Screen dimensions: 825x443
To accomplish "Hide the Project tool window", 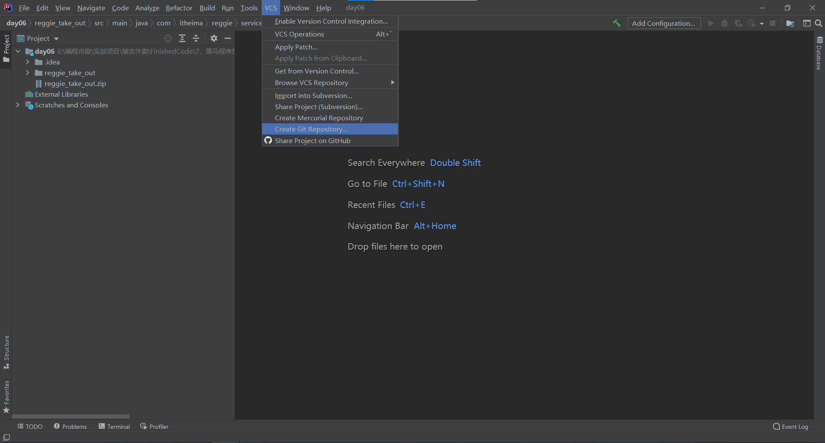I will (228, 38).
